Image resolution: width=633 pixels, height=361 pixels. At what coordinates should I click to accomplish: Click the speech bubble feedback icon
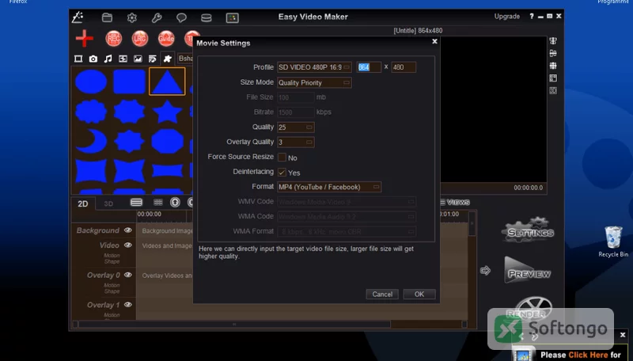click(181, 17)
